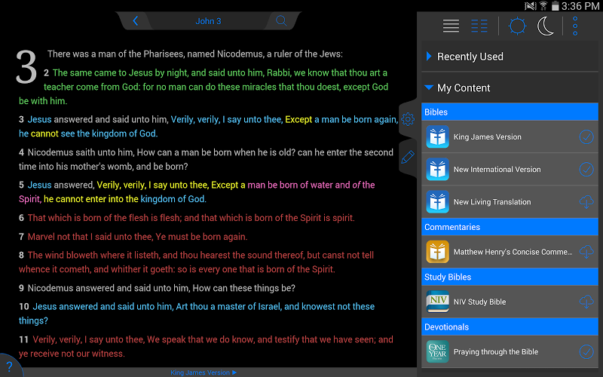Collapse the My Content section
This screenshot has height=377, width=603.
coord(510,87)
